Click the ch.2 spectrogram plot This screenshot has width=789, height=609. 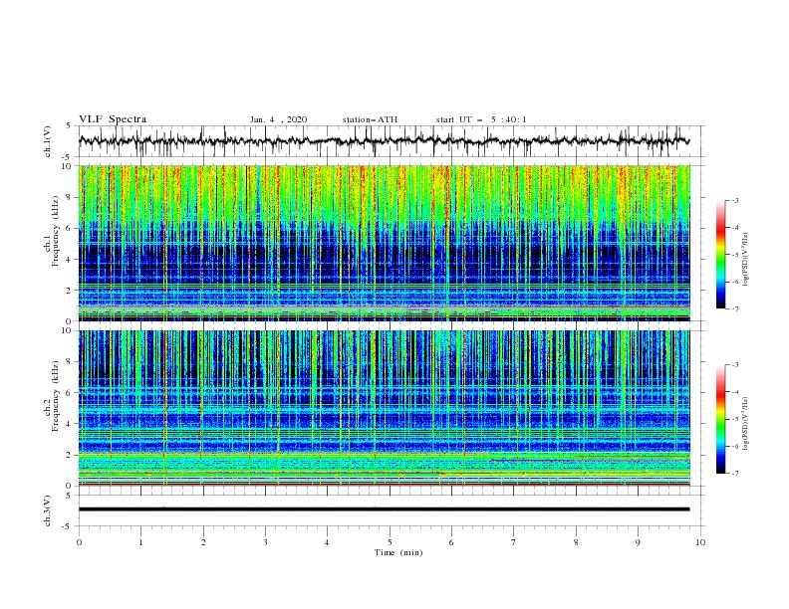click(x=384, y=408)
